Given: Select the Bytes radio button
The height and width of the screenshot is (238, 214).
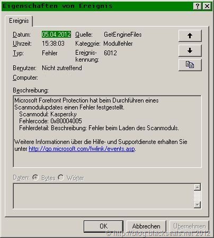Looking at the screenshot, I should [35, 177].
